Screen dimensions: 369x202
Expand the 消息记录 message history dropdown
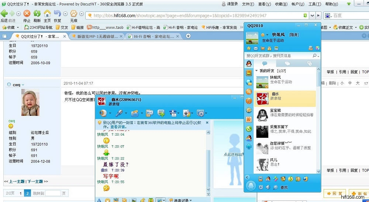click(x=190, y=200)
